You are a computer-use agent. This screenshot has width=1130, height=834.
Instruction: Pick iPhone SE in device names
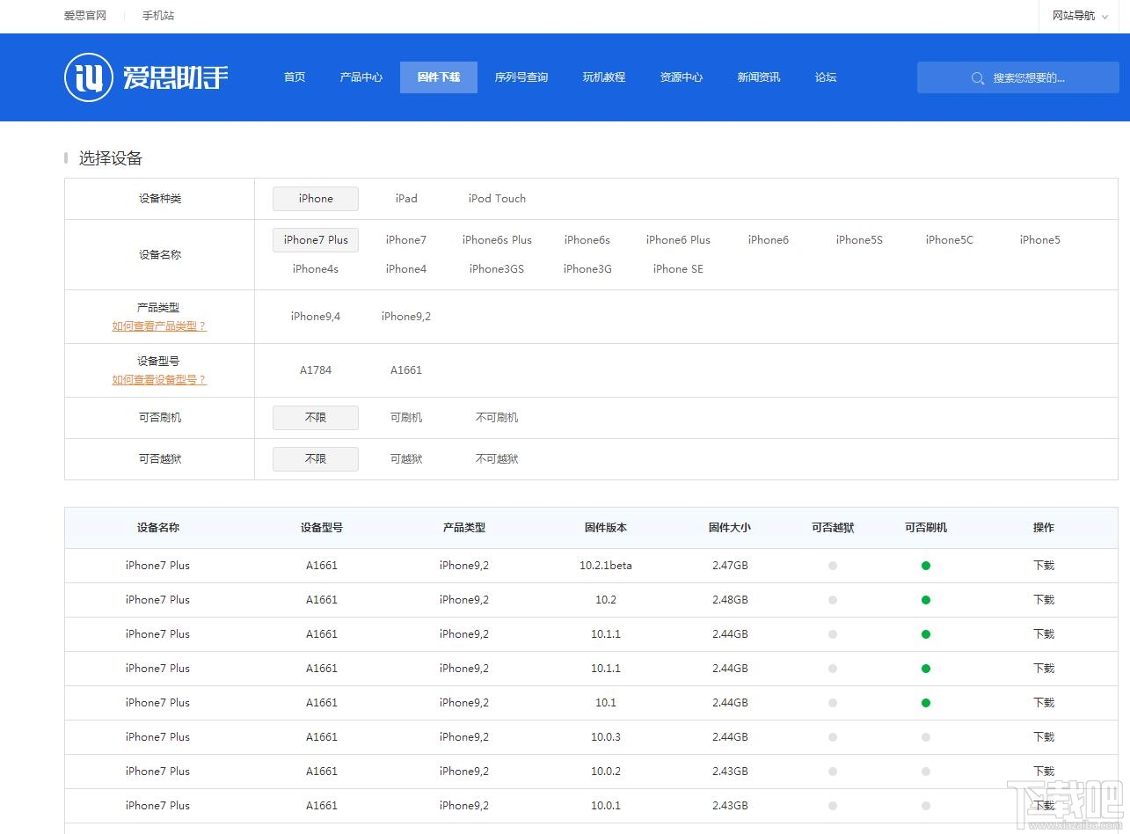pyautogui.click(x=678, y=269)
